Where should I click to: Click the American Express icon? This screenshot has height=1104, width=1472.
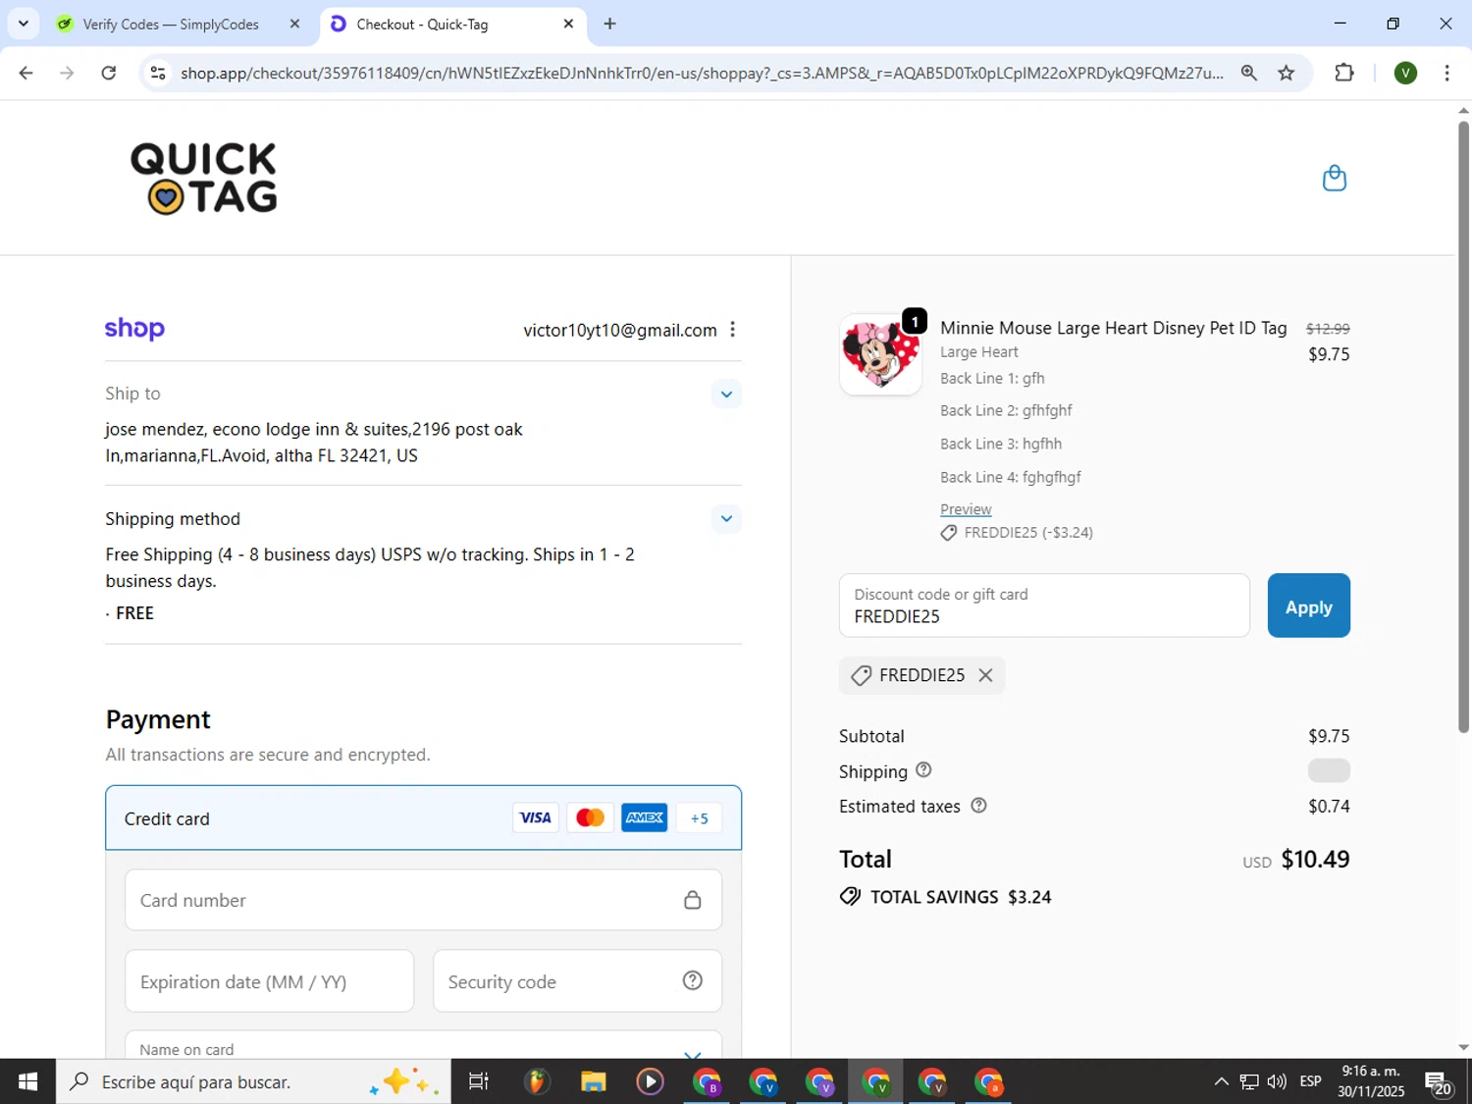[645, 817]
